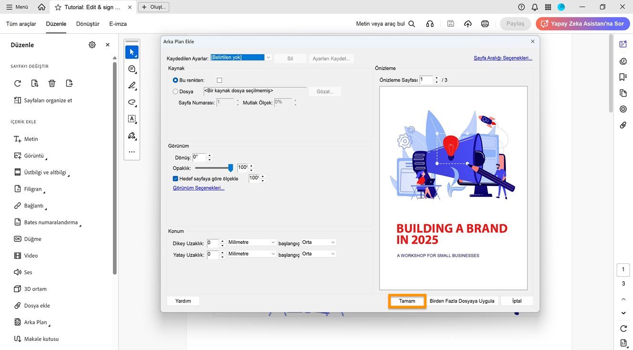Switch to the Dönüştür tab
The image size is (633, 350).
(88, 24)
